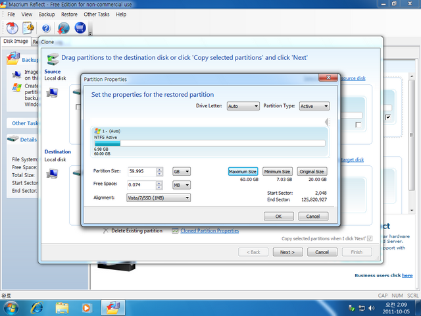Open Windows Explorer from the taskbar
Image resolution: width=421 pixels, height=316 pixels.
[x=62, y=308]
